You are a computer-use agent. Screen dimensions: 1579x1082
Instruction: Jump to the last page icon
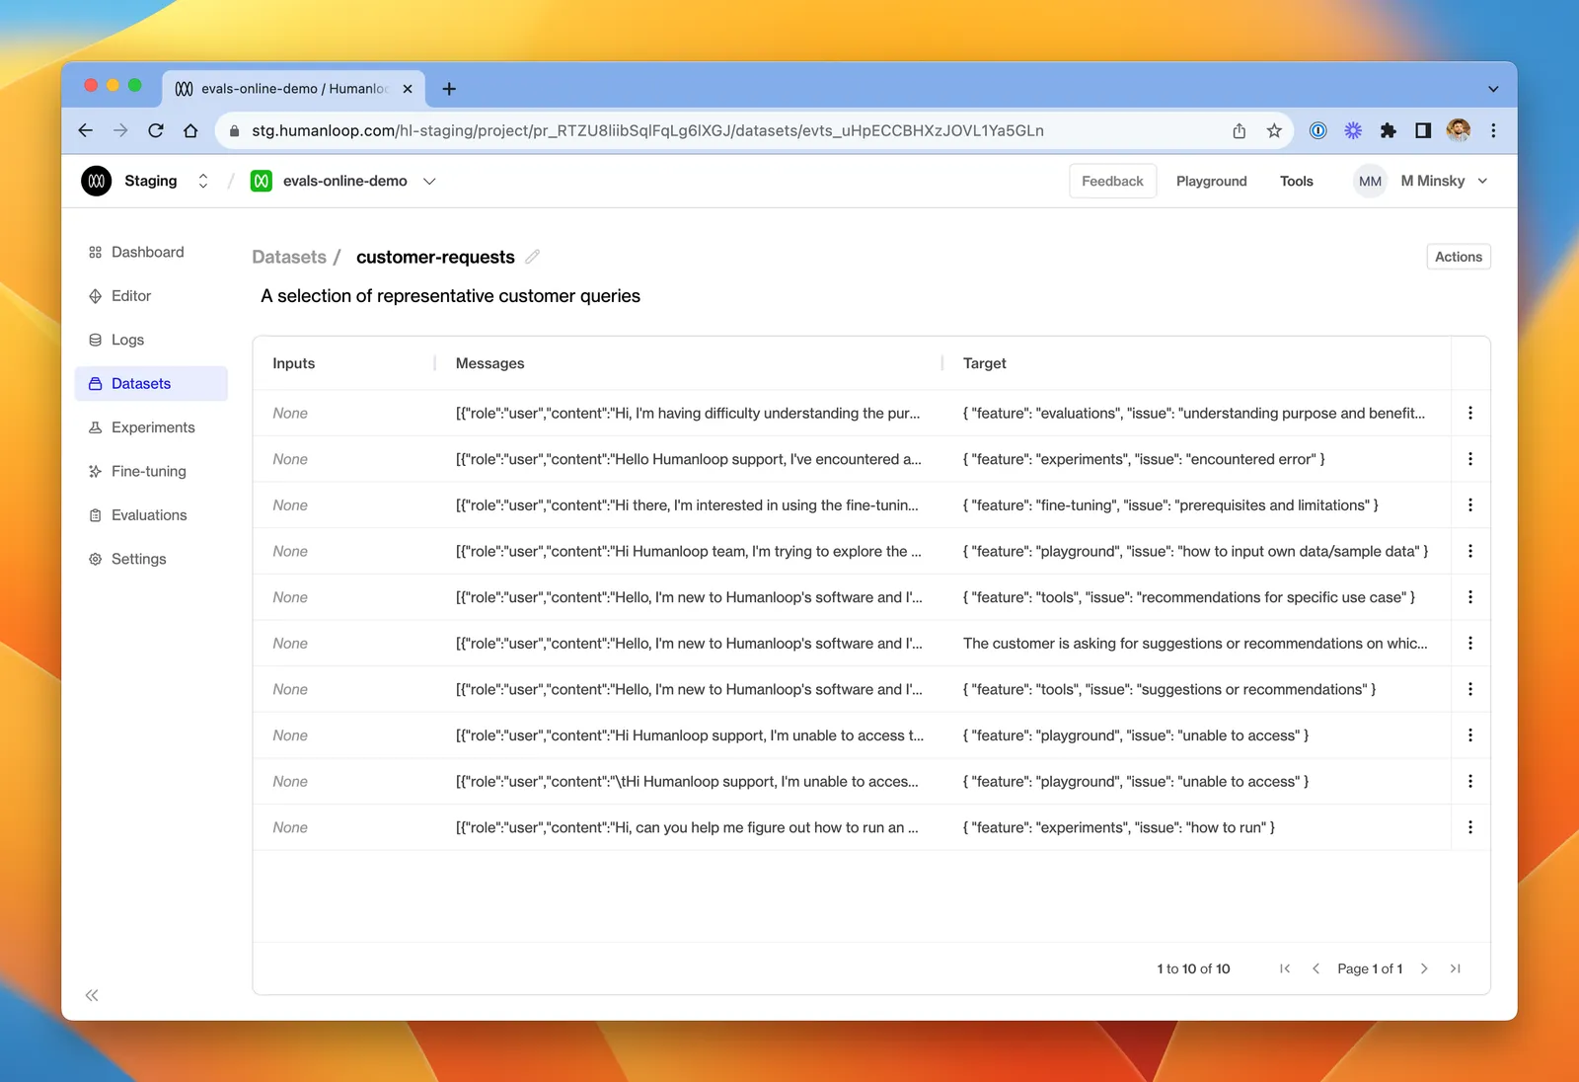point(1455,968)
